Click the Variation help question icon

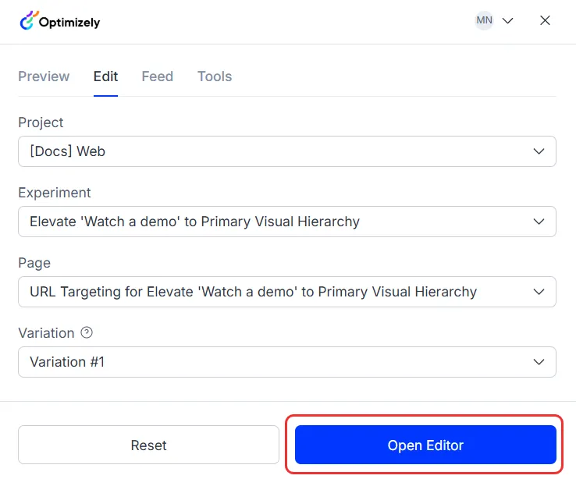pos(87,332)
